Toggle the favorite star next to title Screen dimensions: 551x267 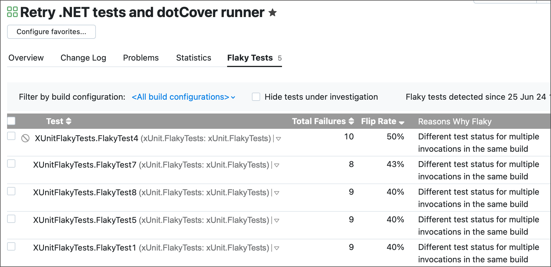273,13
